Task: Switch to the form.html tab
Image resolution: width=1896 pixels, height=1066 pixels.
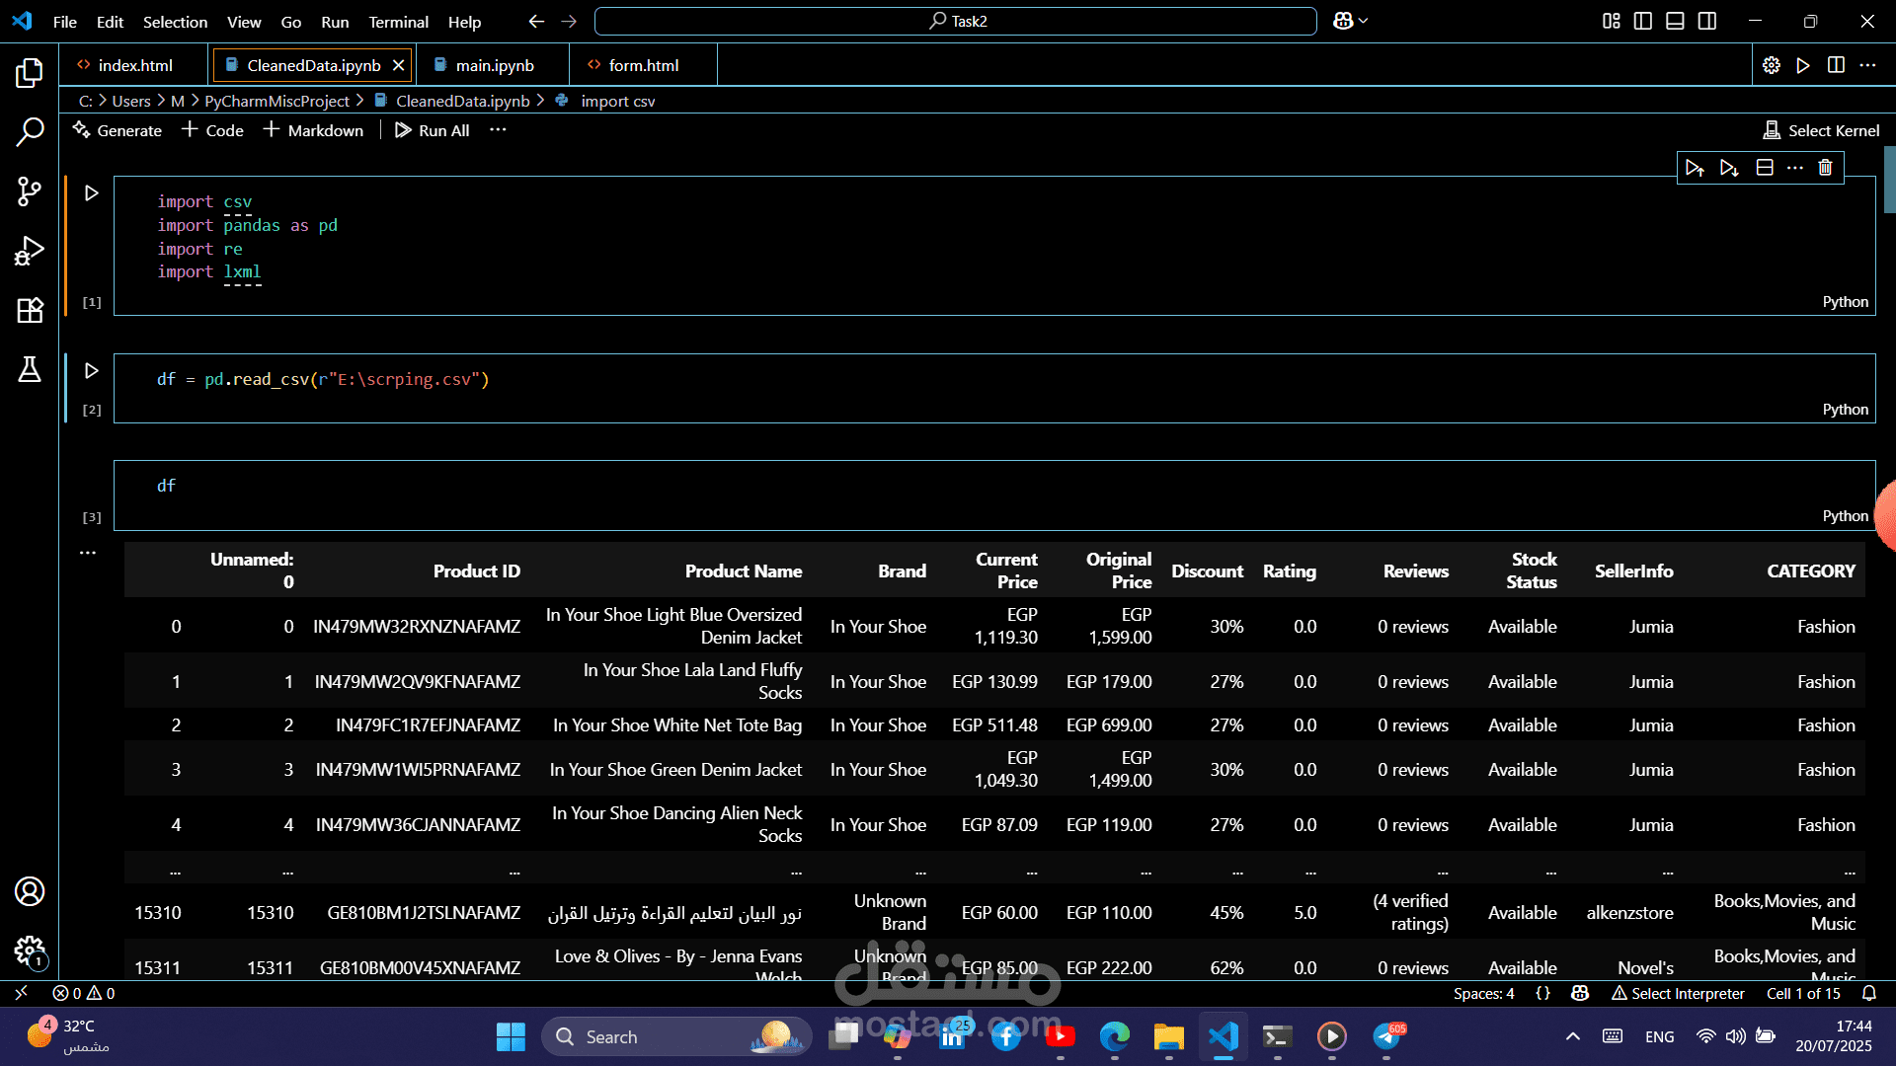Action: [643, 65]
